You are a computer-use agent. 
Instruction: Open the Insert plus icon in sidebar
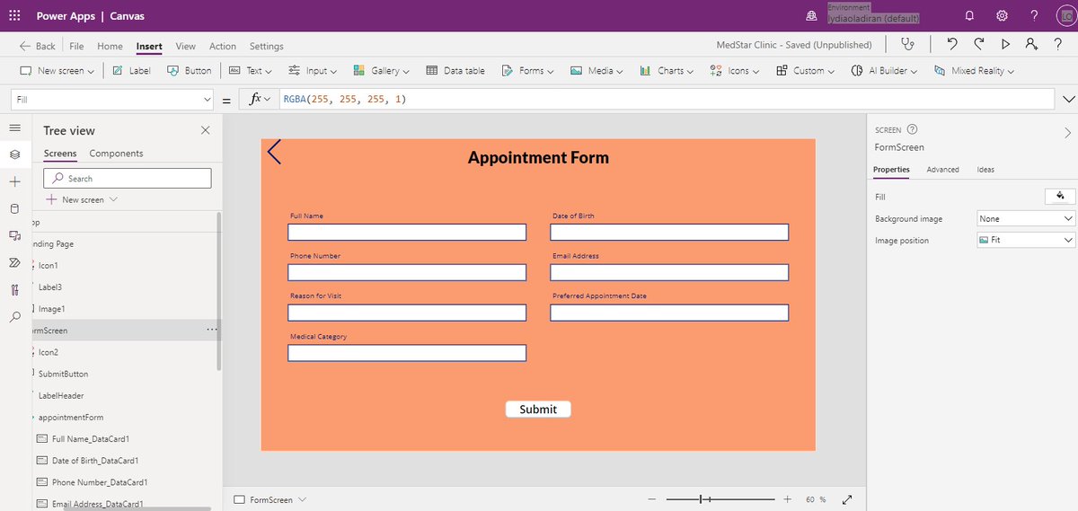click(x=14, y=181)
